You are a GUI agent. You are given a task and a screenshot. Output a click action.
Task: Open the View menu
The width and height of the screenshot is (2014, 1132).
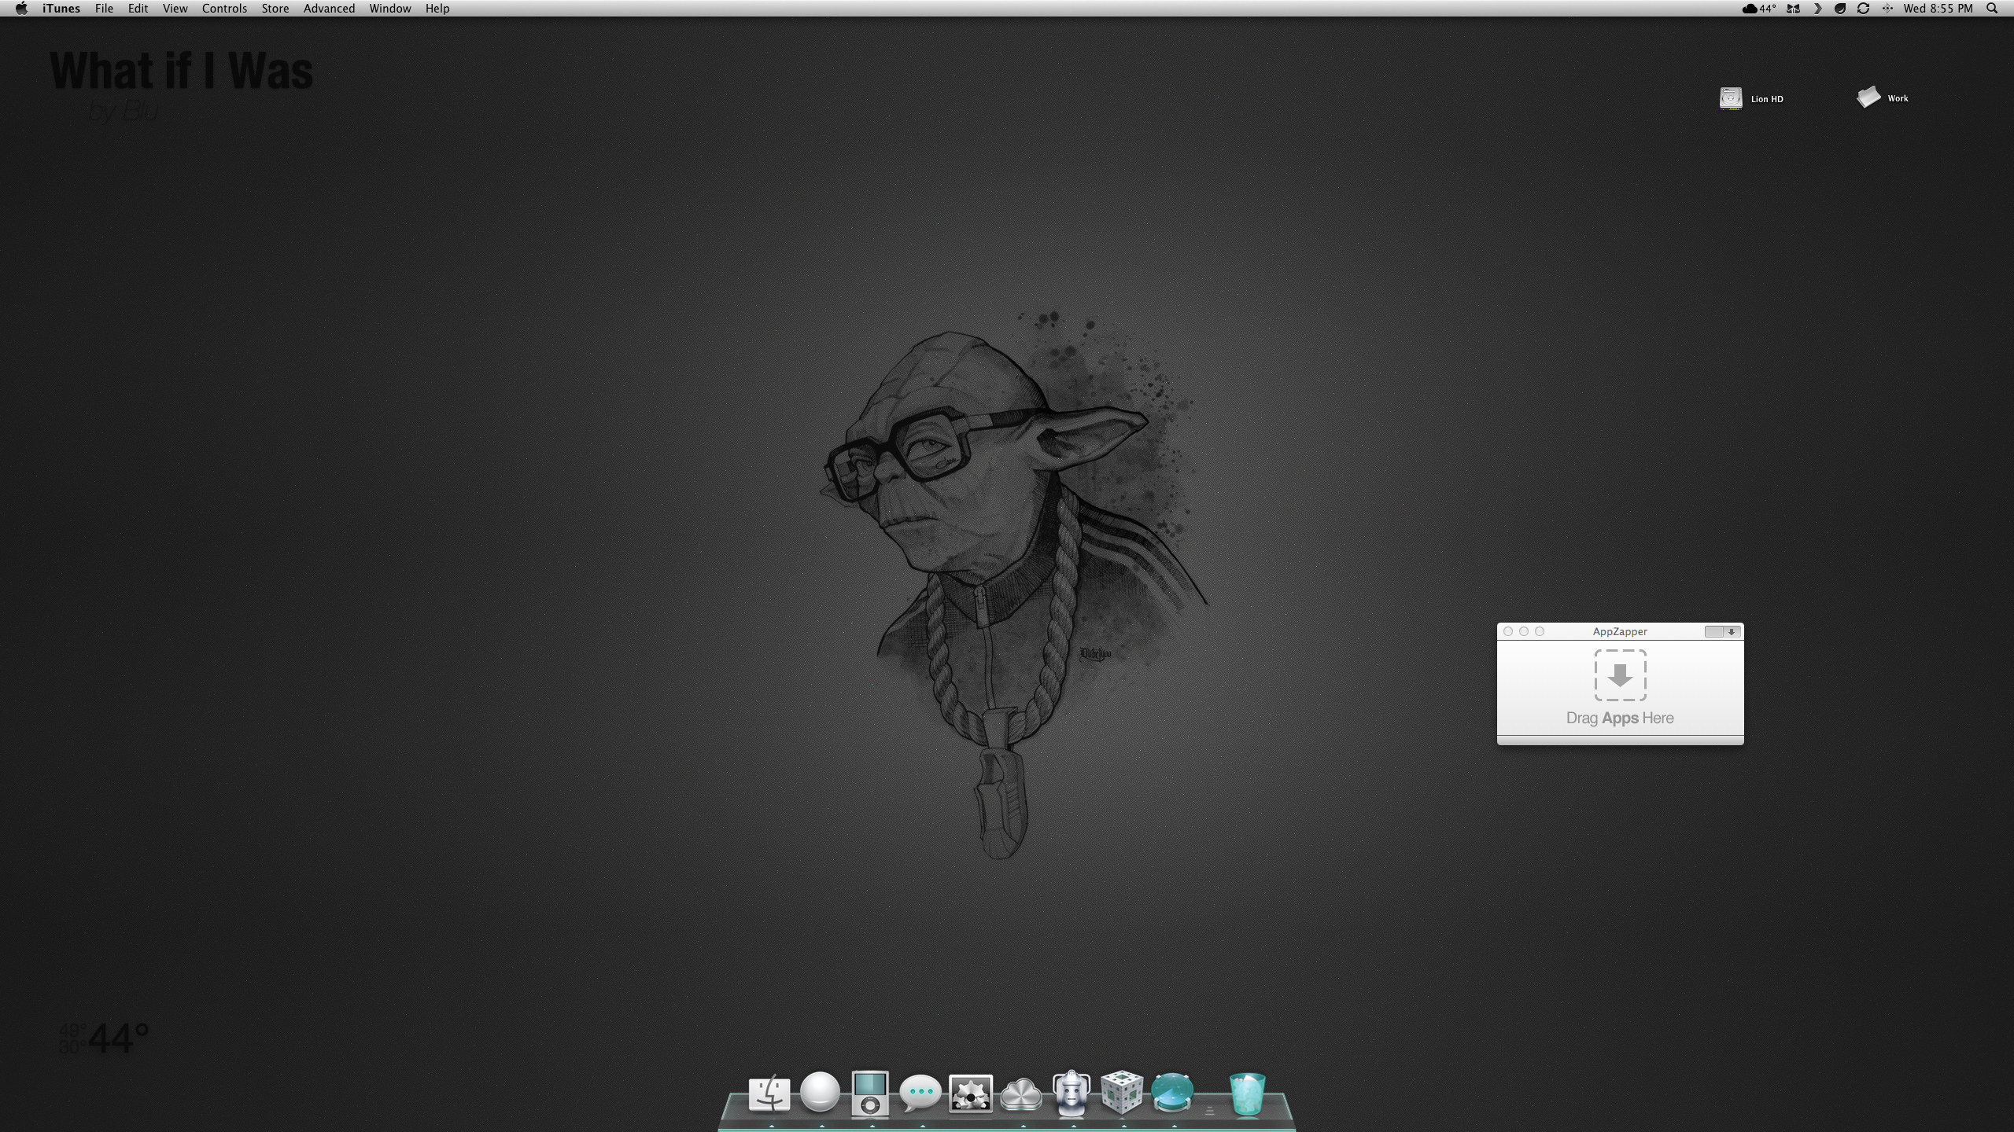click(x=175, y=9)
